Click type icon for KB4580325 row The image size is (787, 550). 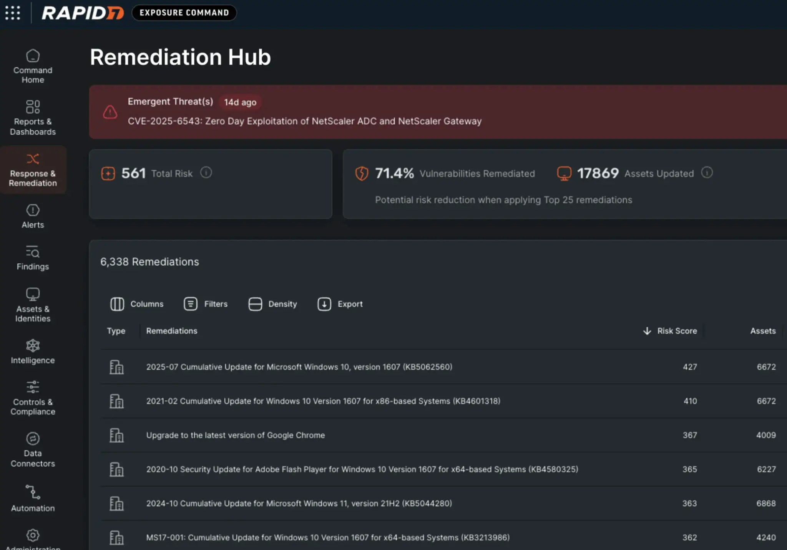coord(116,469)
